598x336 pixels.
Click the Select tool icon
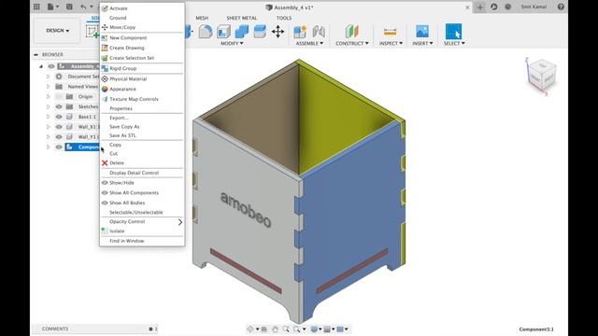(x=453, y=31)
